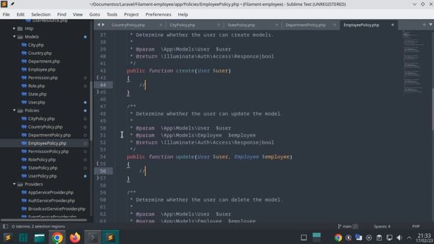Open Employee.php model file
The width and height of the screenshot is (434, 244).
click(41, 69)
